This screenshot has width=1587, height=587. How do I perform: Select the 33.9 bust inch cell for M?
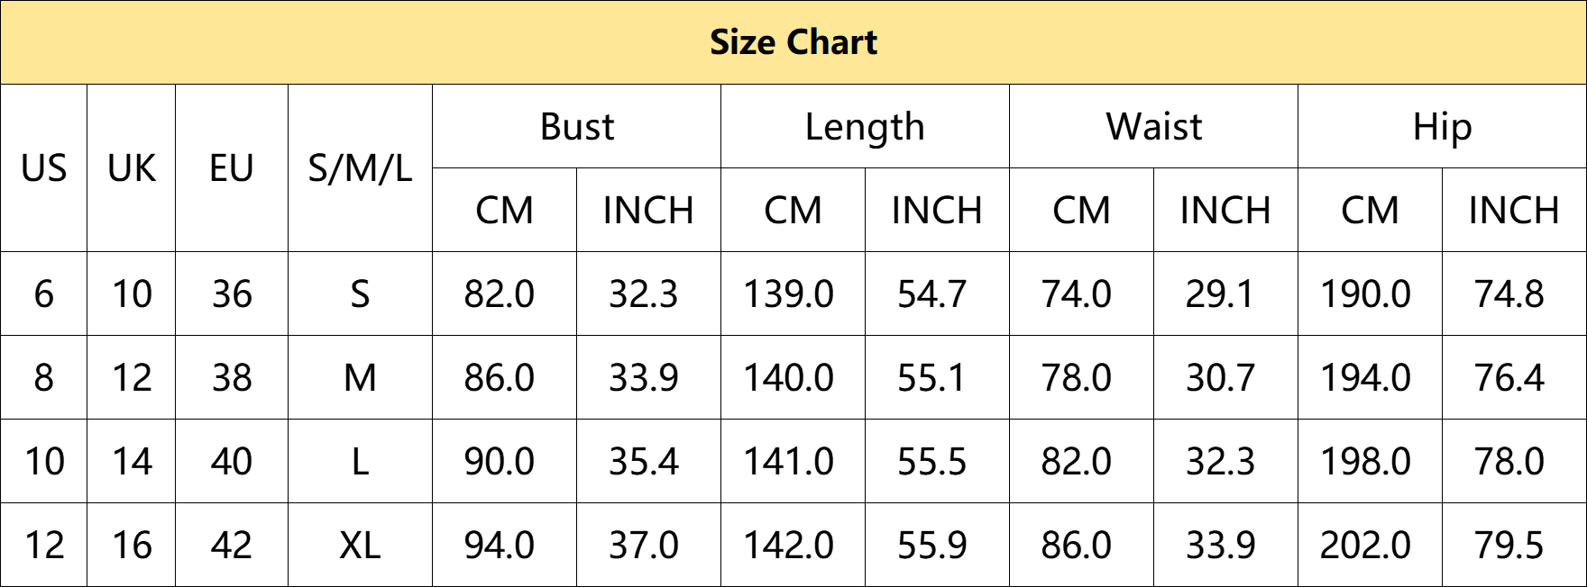(x=649, y=378)
